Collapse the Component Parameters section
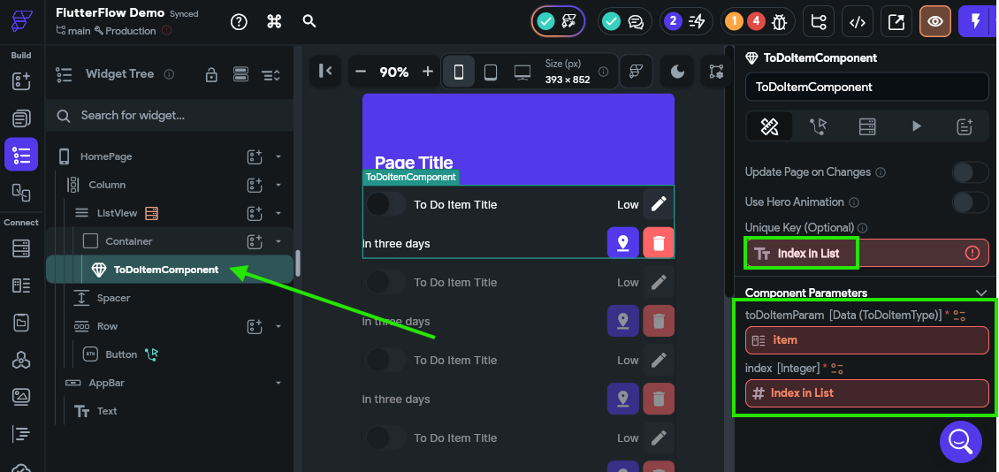This screenshot has width=999, height=472. pos(981,293)
